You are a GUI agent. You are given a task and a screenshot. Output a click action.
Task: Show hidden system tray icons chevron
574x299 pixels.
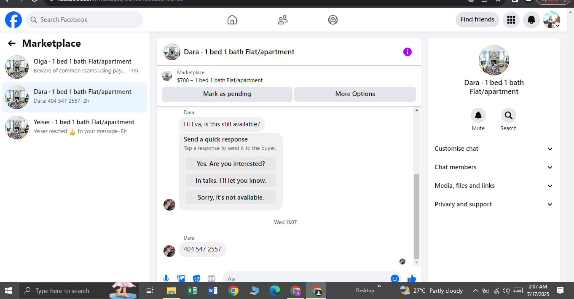476,291
